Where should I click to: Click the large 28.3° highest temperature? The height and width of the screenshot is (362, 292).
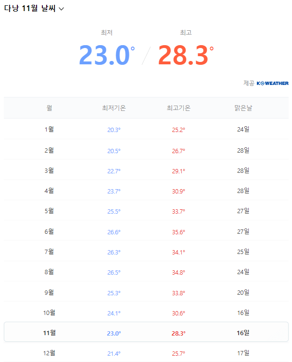tap(186, 55)
